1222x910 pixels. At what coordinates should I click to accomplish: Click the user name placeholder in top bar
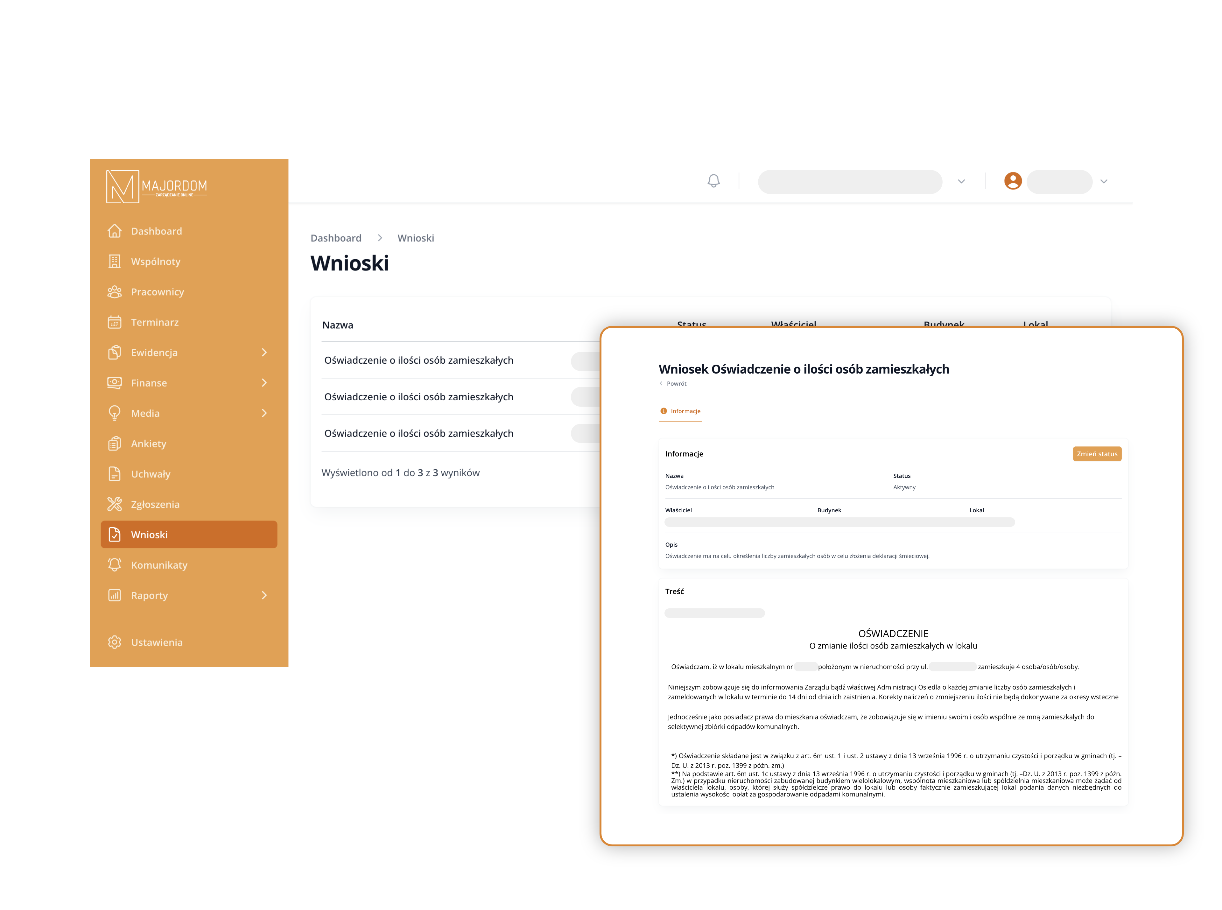pyautogui.click(x=1059, y=181)
